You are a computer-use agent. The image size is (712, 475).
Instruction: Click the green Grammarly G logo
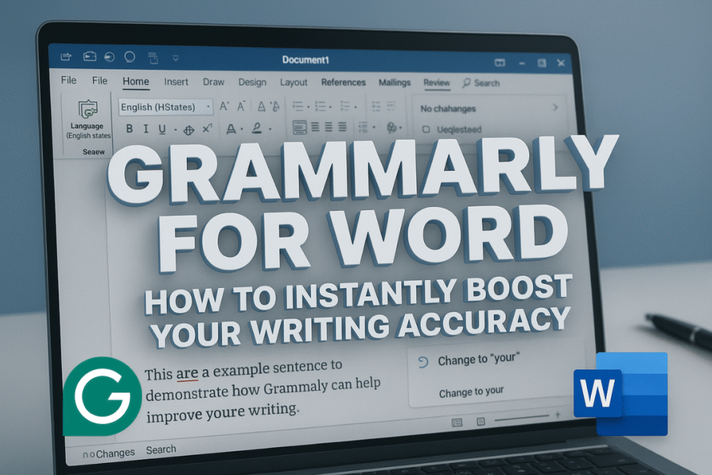102,396
